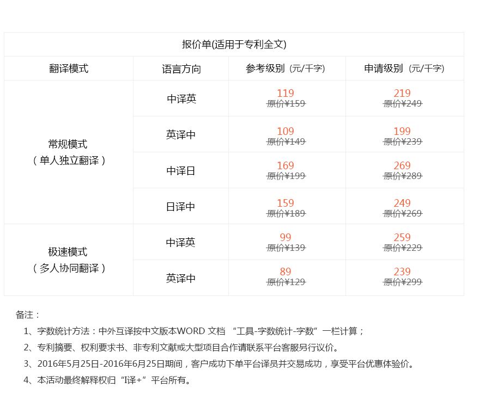The height and width of the screenshot is (407, 479).
Task: Click red price 199 in 英译中 row
Action: pyautogui.click(x=402, y=131)
